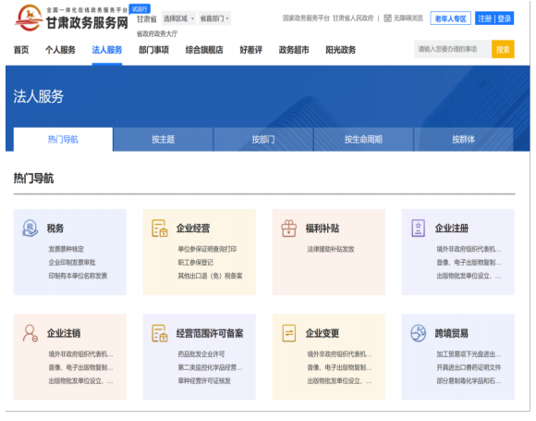This screenshot has width=536, height=421.
Task: Open 阳光政务 menu item
Action: click(340, 50)
